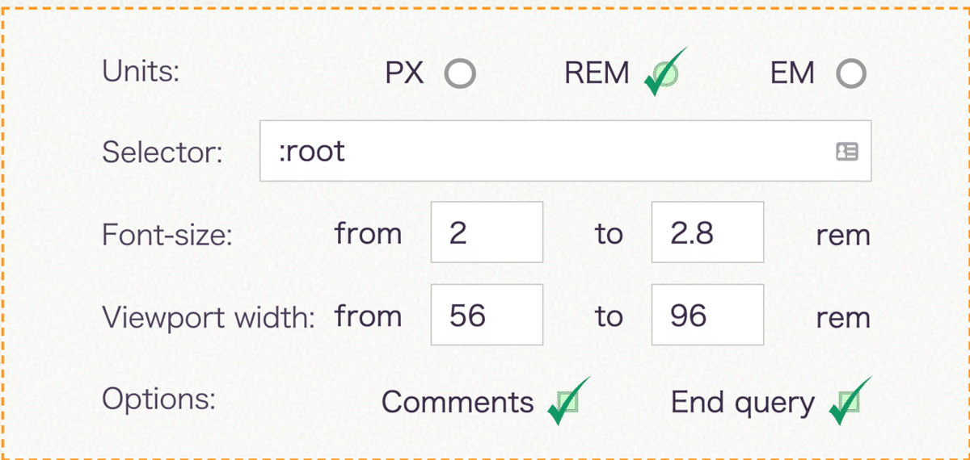Click the Selector: label
Viewport: 970px width, 460px height.
point(162,152)
